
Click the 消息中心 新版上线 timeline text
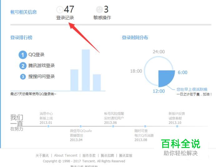[x=46, y=116]
